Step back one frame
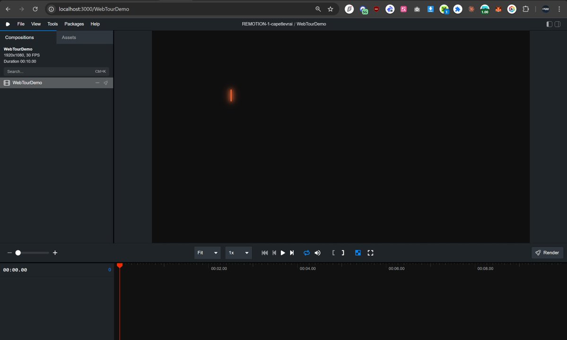The width and height of the screenshot is (567, 340). pyautogui.click(x=274, y=253)
